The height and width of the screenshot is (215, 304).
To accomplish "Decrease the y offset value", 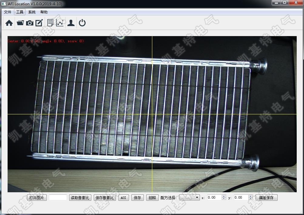I will pyautogui.click(x=251, y=199).
